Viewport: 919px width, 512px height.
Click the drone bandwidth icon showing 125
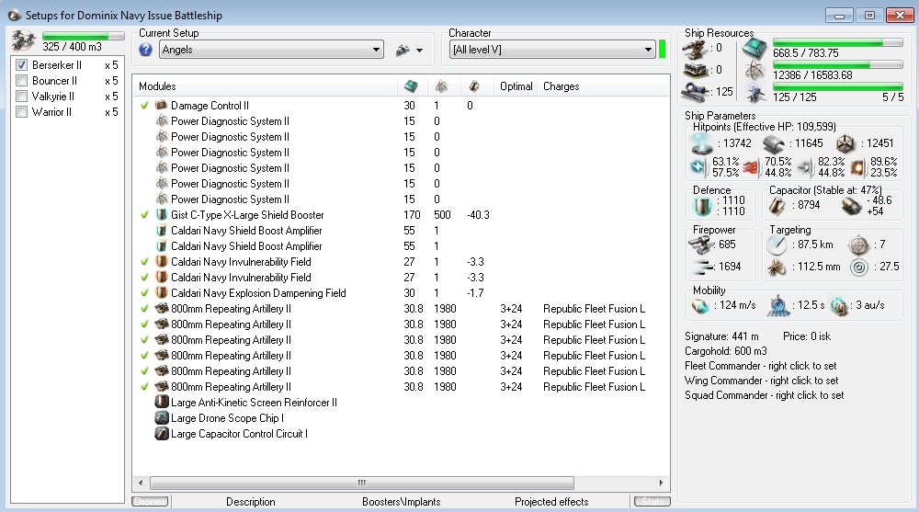coord(695,92)
